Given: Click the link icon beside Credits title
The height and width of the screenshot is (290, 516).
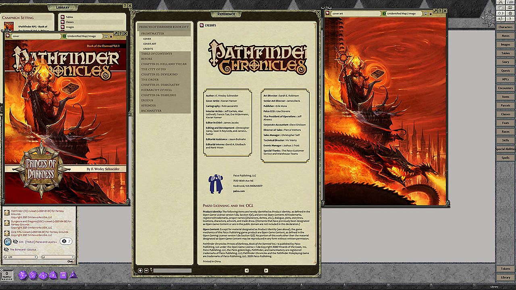Looking at the screenshot, I should [201, 25].
